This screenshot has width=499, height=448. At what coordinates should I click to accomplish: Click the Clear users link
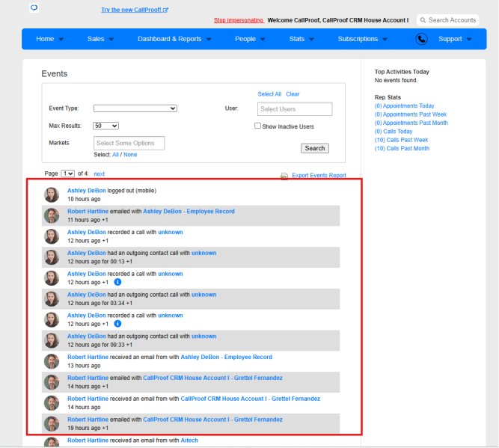[x=293, y=94]
